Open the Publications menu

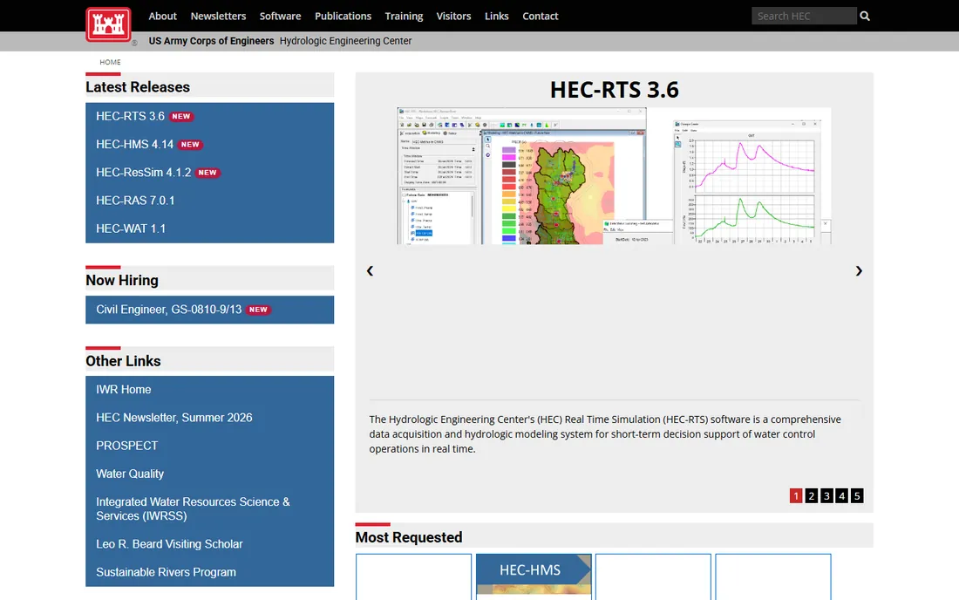(x=343, y=16)
